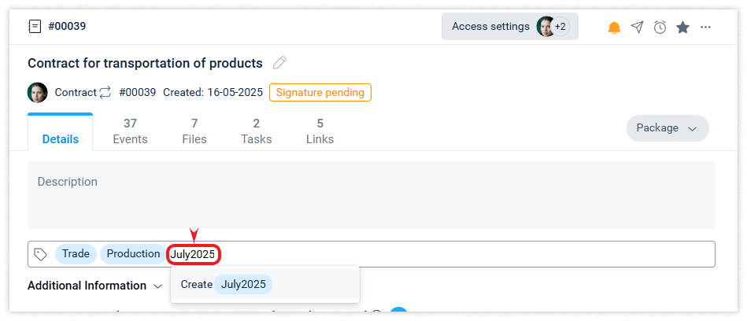This screenshot has height=321, width=747.
Task: Edit title using the pencil icon
Action: pyautogui.click(x=279, y=63)
